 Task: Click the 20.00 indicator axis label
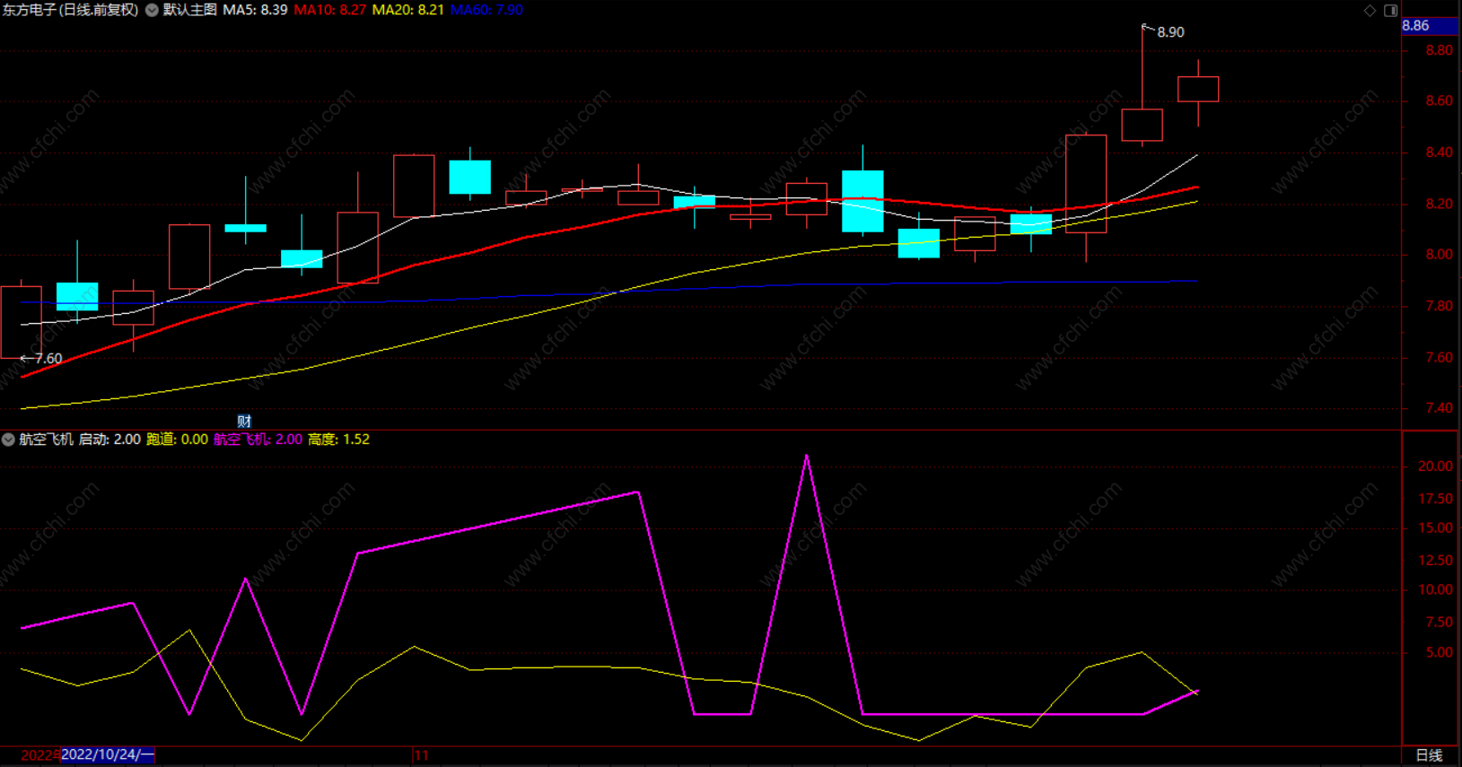(x=1435, y=466)
